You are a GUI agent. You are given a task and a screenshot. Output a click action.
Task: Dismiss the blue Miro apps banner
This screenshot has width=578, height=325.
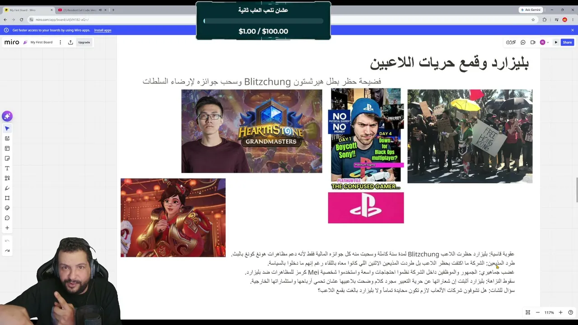coord(572,30)
